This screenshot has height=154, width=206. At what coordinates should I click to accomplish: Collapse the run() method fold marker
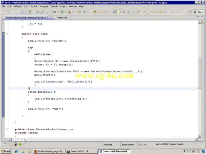(x=7, y=34)
